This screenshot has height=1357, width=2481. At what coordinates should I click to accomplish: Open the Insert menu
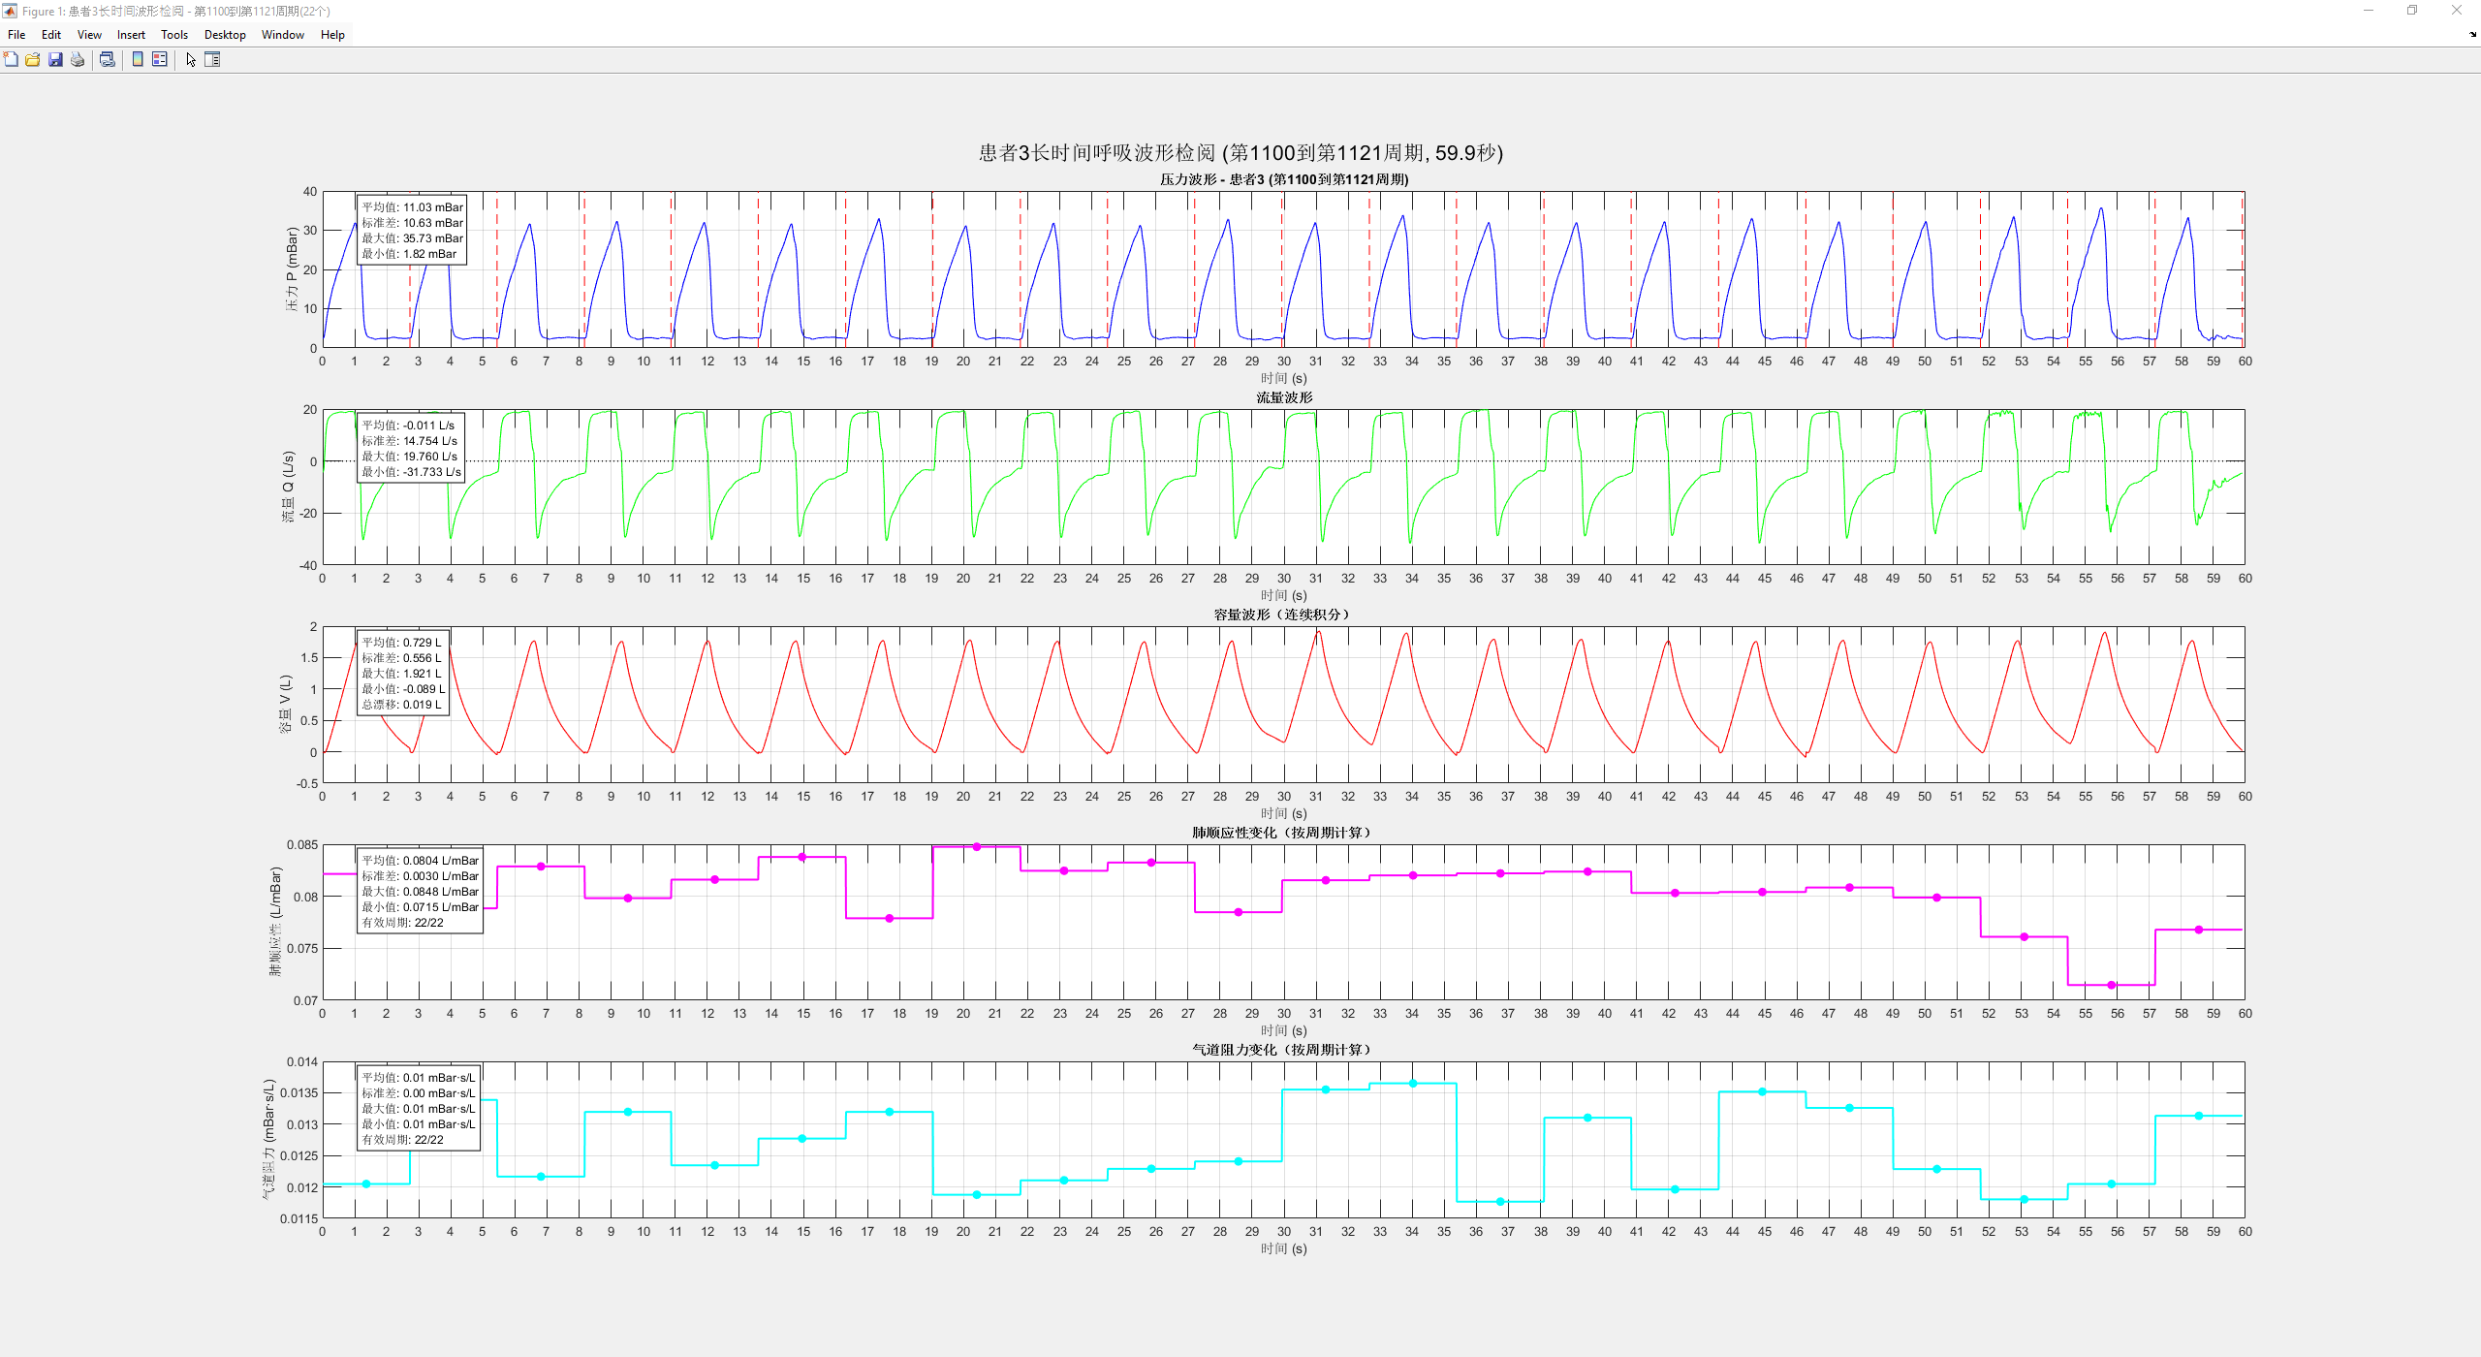pos(131,35)
